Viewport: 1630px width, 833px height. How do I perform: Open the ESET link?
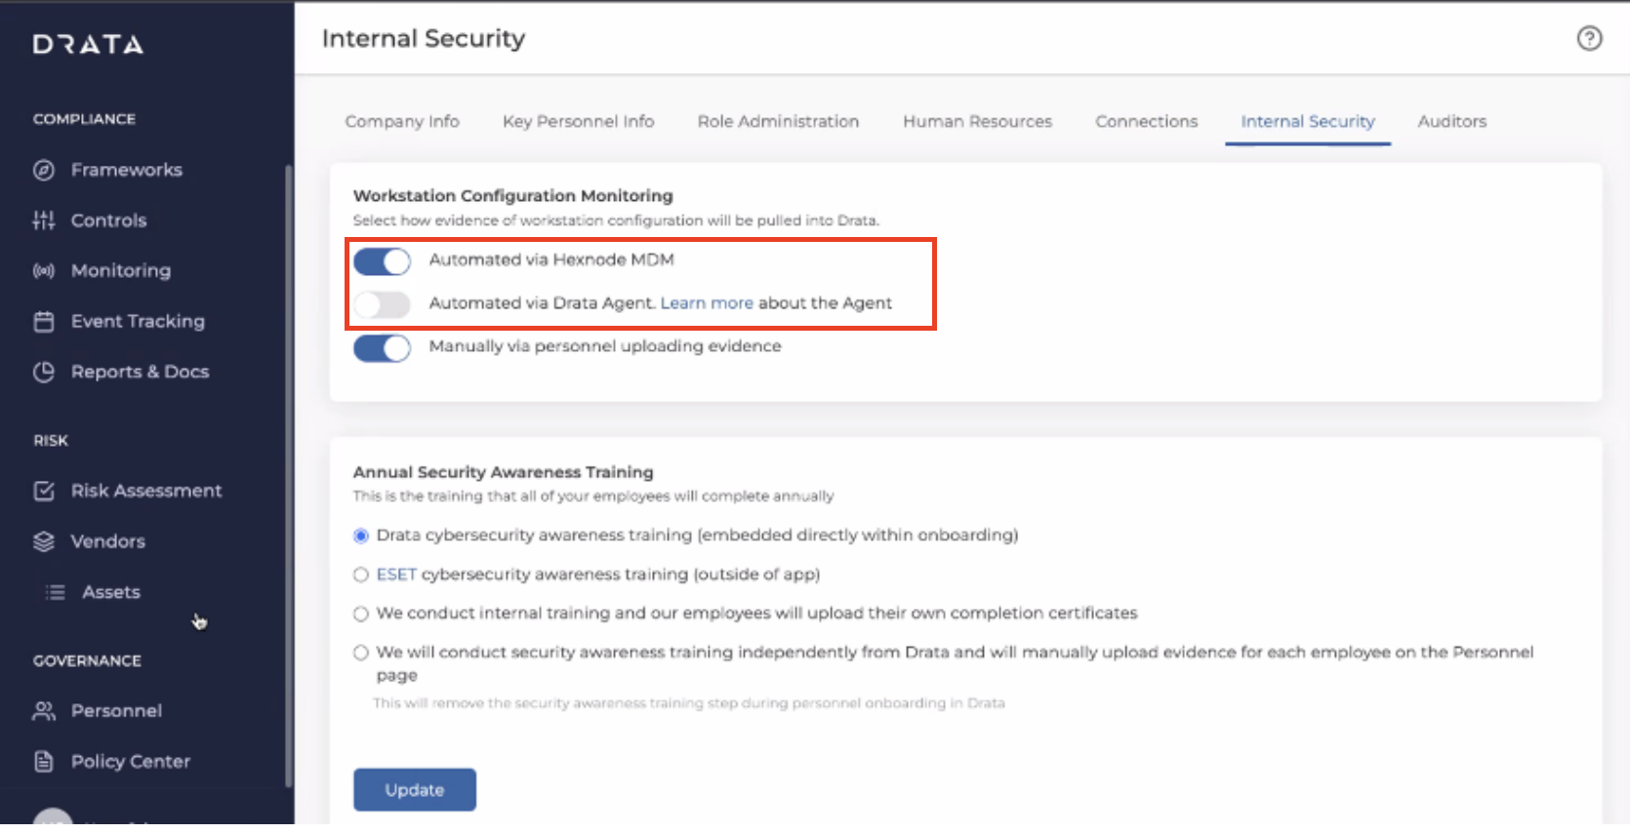396,575
